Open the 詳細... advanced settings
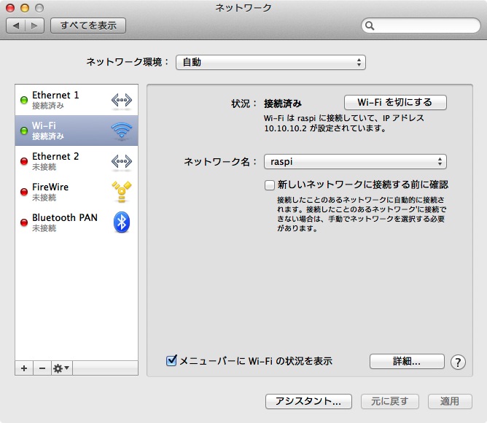 (x=407, y=361)
